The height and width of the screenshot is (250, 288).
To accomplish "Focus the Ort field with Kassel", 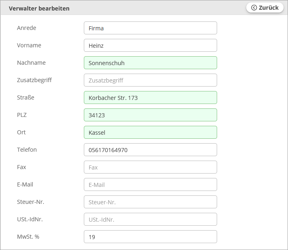I will (x=150, y=133).
